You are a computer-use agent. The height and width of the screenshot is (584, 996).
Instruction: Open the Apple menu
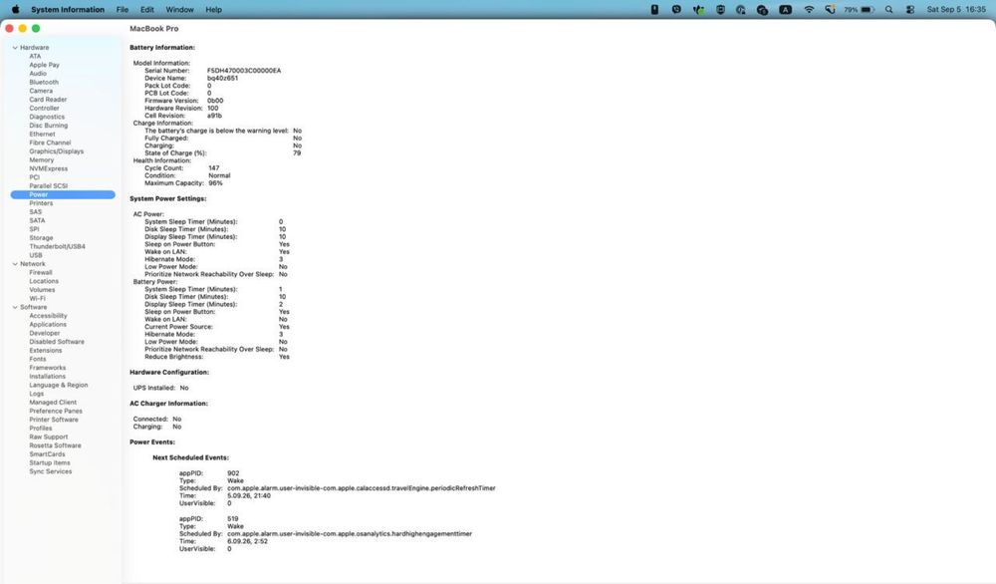click(x=16, y=10)
